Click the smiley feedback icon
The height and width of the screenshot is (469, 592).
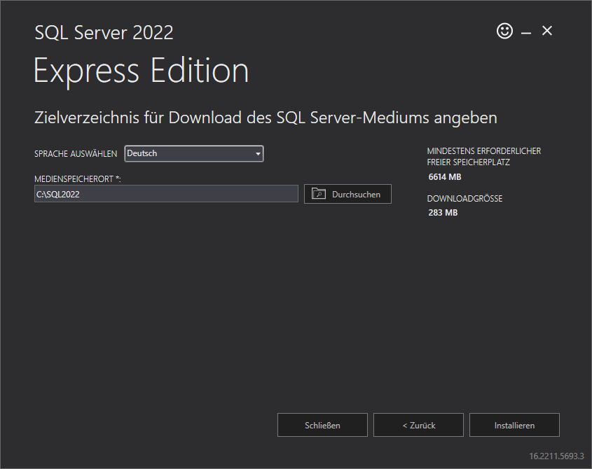pyautogui.click(x=504, y=31)
